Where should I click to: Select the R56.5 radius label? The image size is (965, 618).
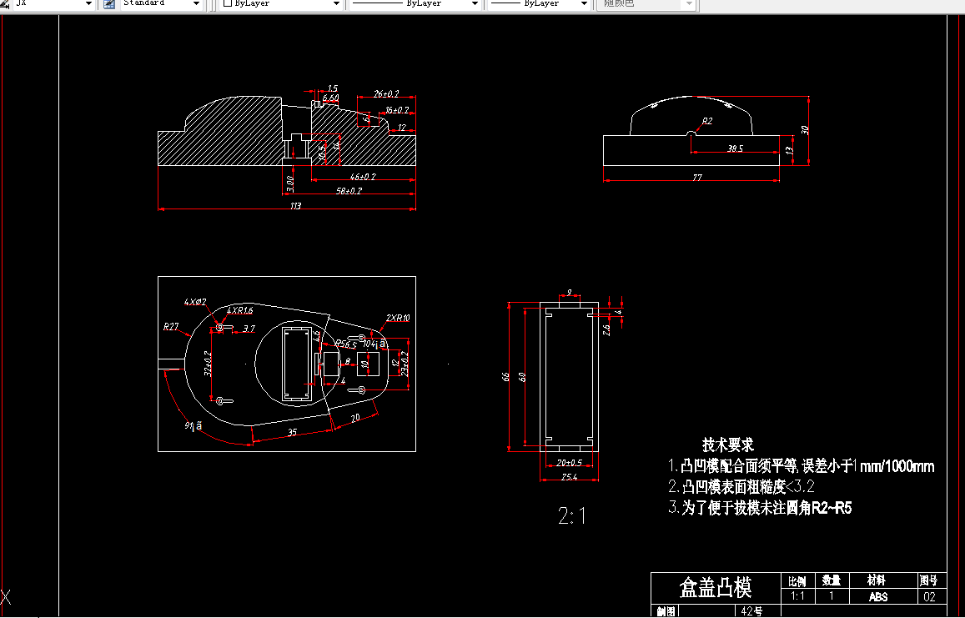345,344
